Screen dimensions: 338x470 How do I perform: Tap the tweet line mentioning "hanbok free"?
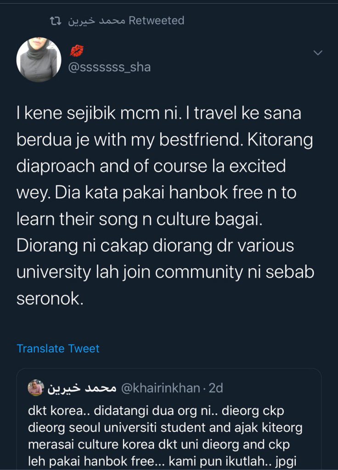[x=156, y=192]
